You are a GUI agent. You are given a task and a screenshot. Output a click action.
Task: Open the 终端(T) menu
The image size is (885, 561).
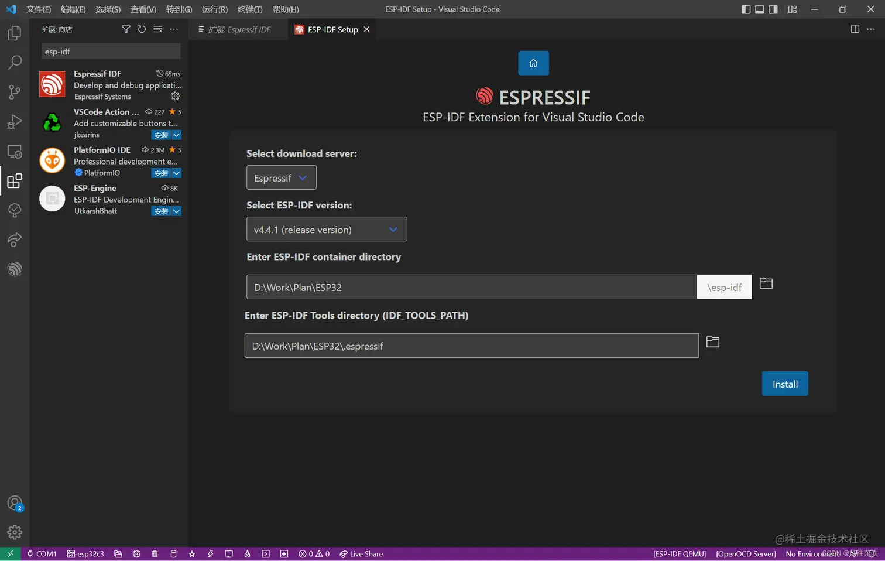coord(250,9)
